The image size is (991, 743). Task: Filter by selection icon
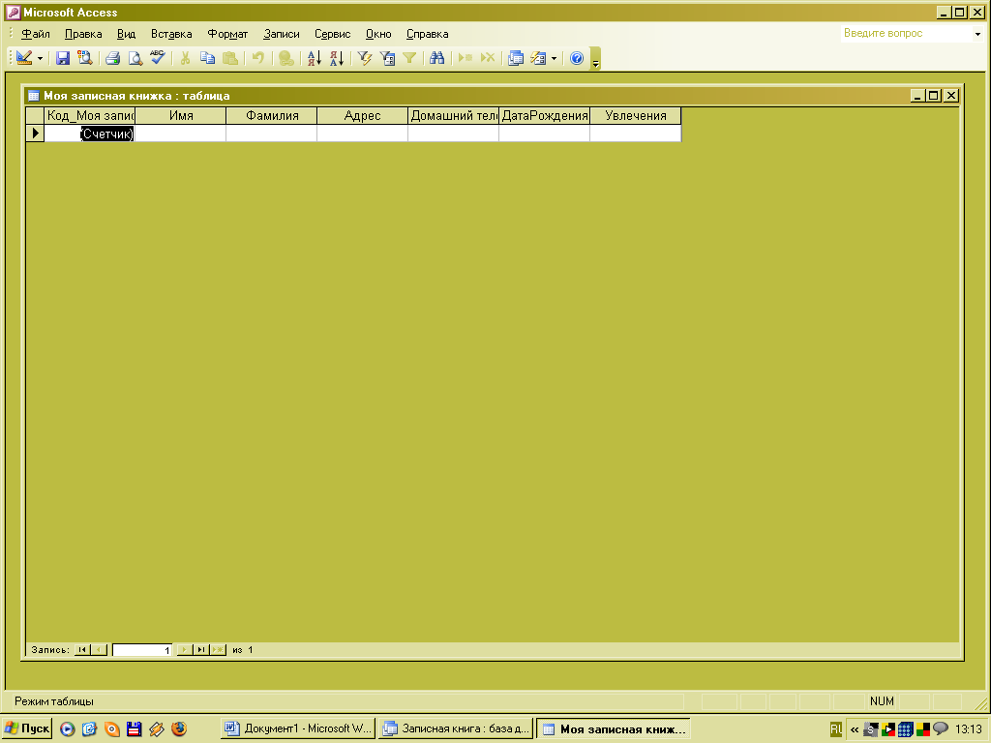(365, 58)
